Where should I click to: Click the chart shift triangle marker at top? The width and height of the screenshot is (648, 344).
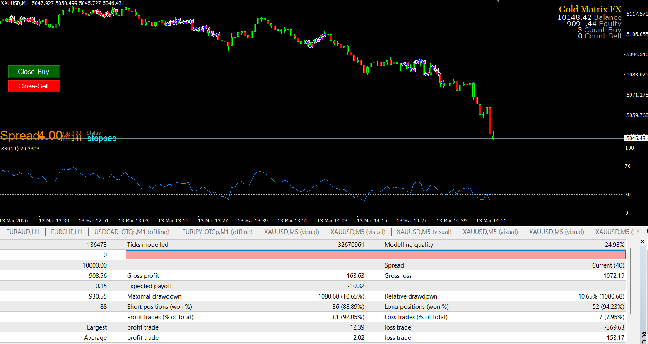[x=498, y=1]
